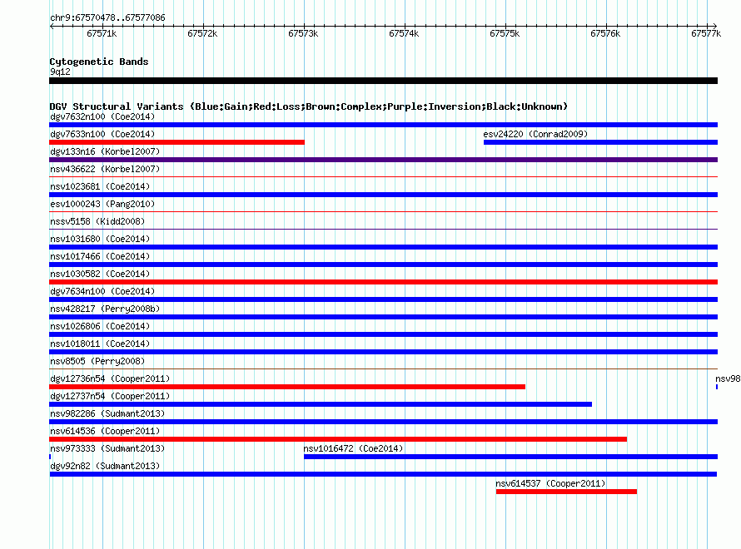Click nsv1031680 (Coe2014) label

click(x=100, y=239)
